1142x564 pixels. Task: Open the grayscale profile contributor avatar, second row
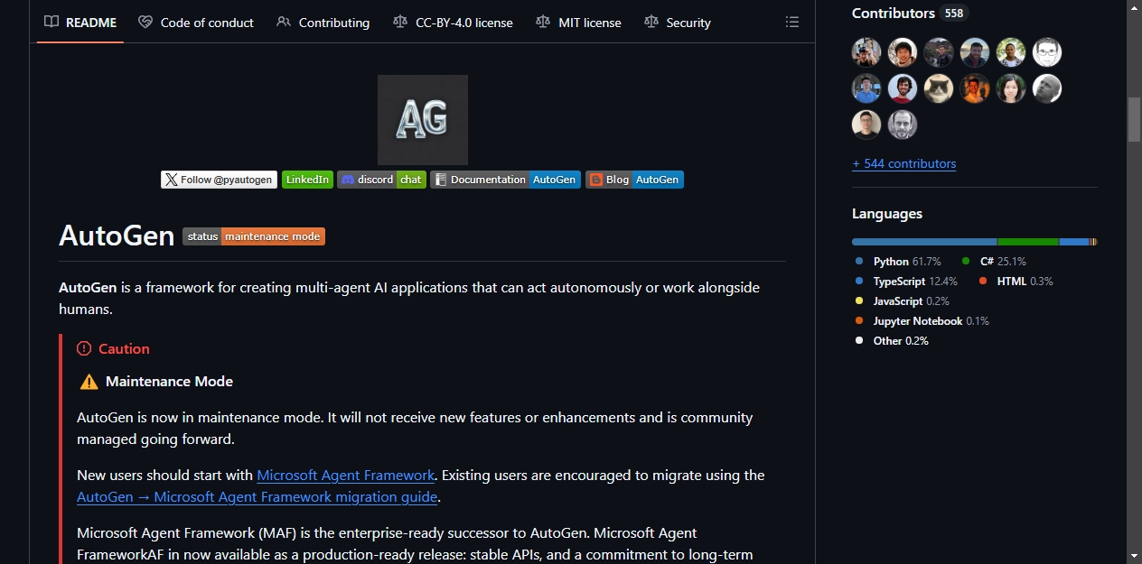1047,88
